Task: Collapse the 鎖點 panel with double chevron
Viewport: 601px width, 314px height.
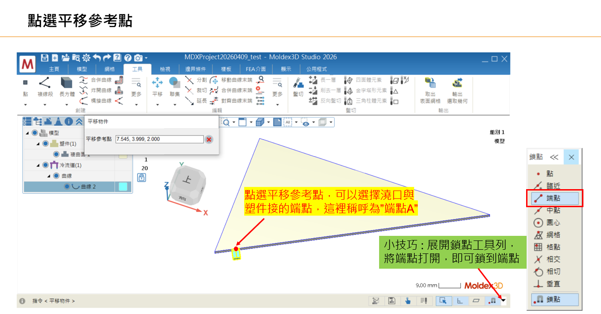Action: [x=554, y=157]
